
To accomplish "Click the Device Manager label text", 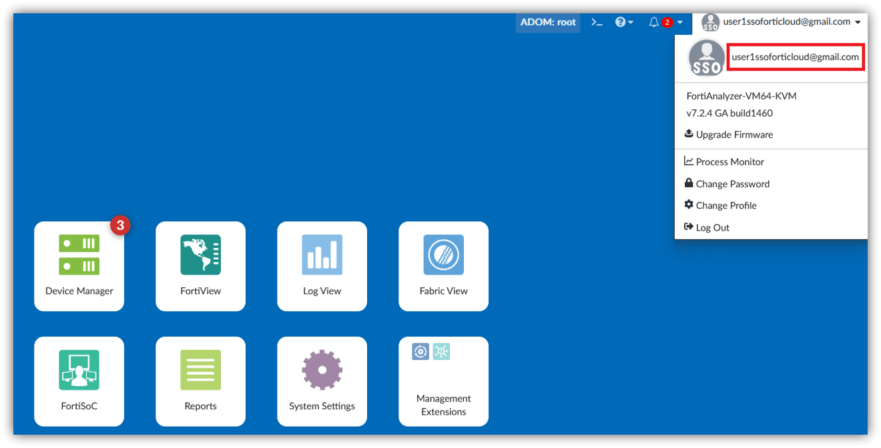I will pyautogui.click(x=79, y=291).
